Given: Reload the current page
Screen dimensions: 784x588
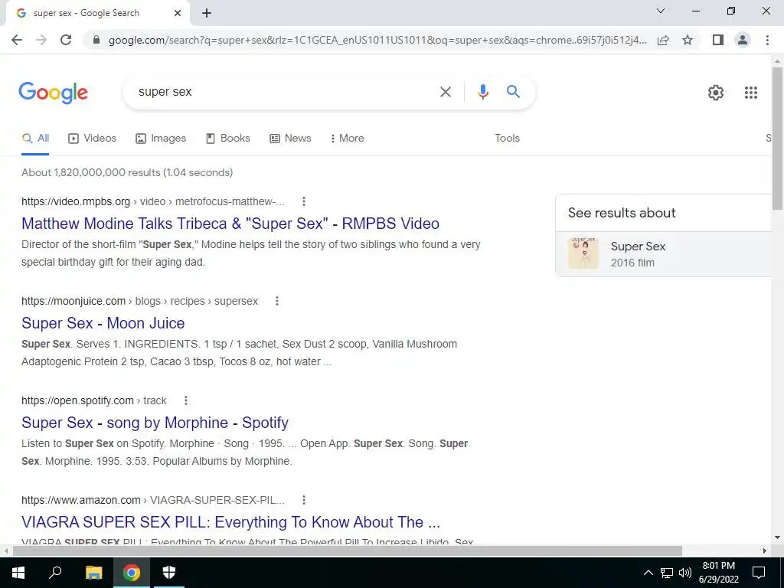Looking at the screenshot, I should tap(66, 40).
